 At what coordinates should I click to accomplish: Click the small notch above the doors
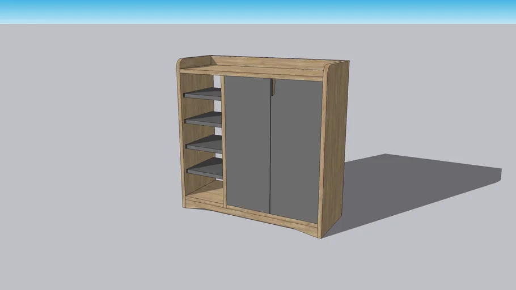click(273, 86)
